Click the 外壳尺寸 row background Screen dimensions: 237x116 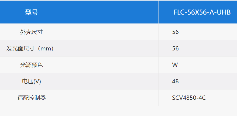tap(119, 32)
